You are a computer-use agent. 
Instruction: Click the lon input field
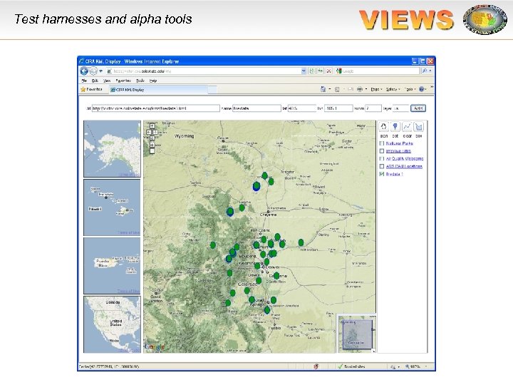pyautogui.click(x=338, y=108)
